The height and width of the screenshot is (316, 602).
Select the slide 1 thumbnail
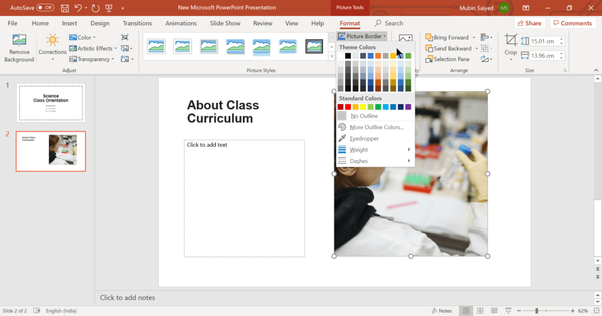[51, 103]
